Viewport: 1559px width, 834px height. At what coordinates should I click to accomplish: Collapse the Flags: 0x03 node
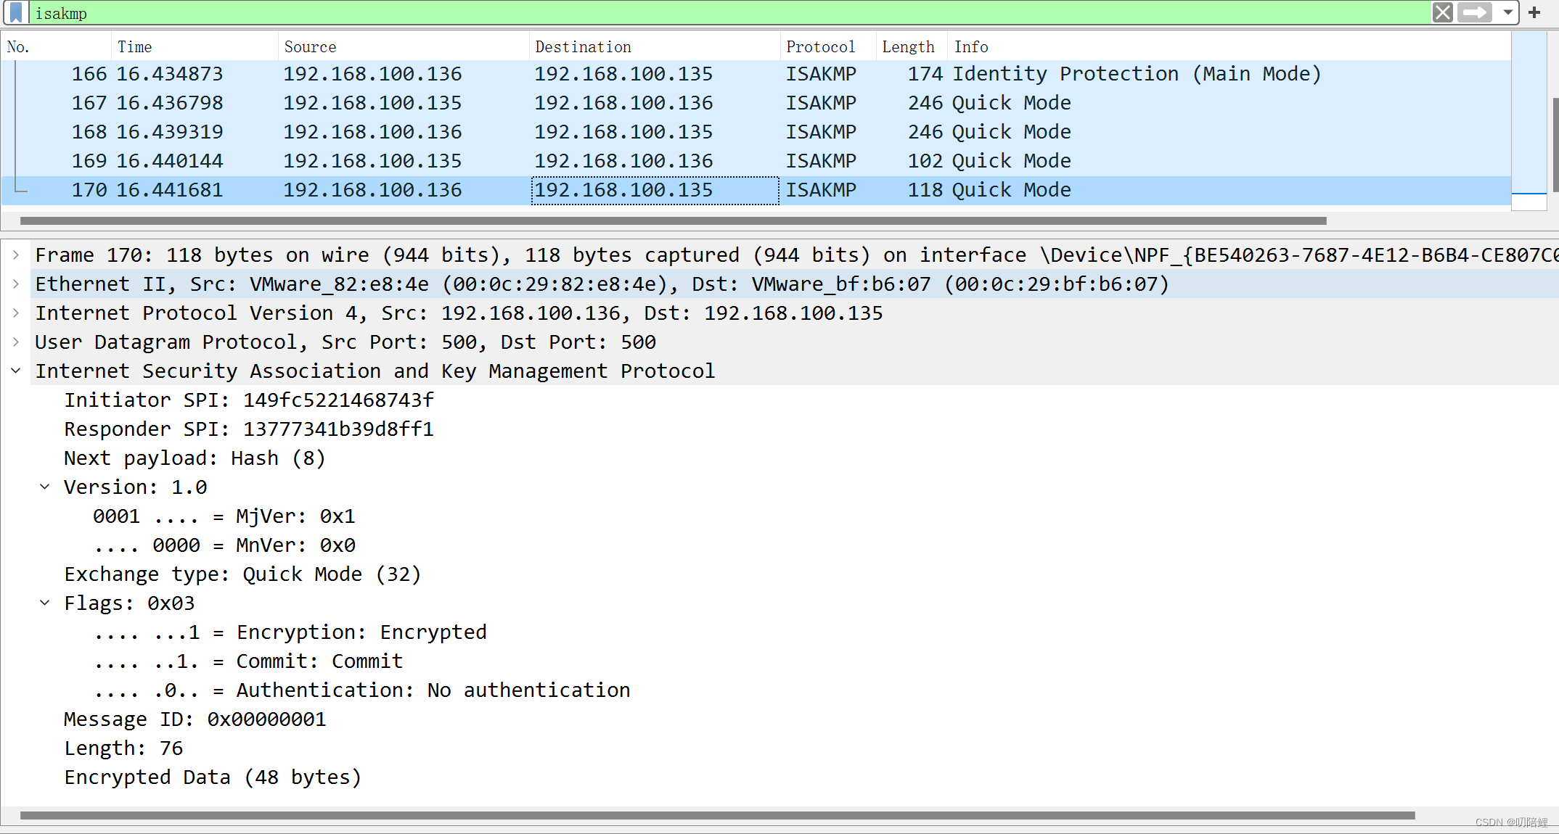[45, 603]
